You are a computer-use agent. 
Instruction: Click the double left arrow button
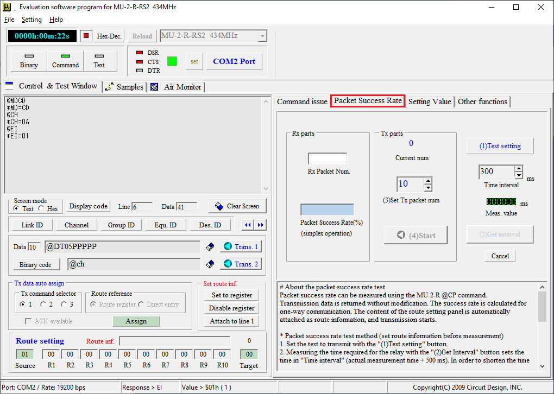tap(248, 225)
